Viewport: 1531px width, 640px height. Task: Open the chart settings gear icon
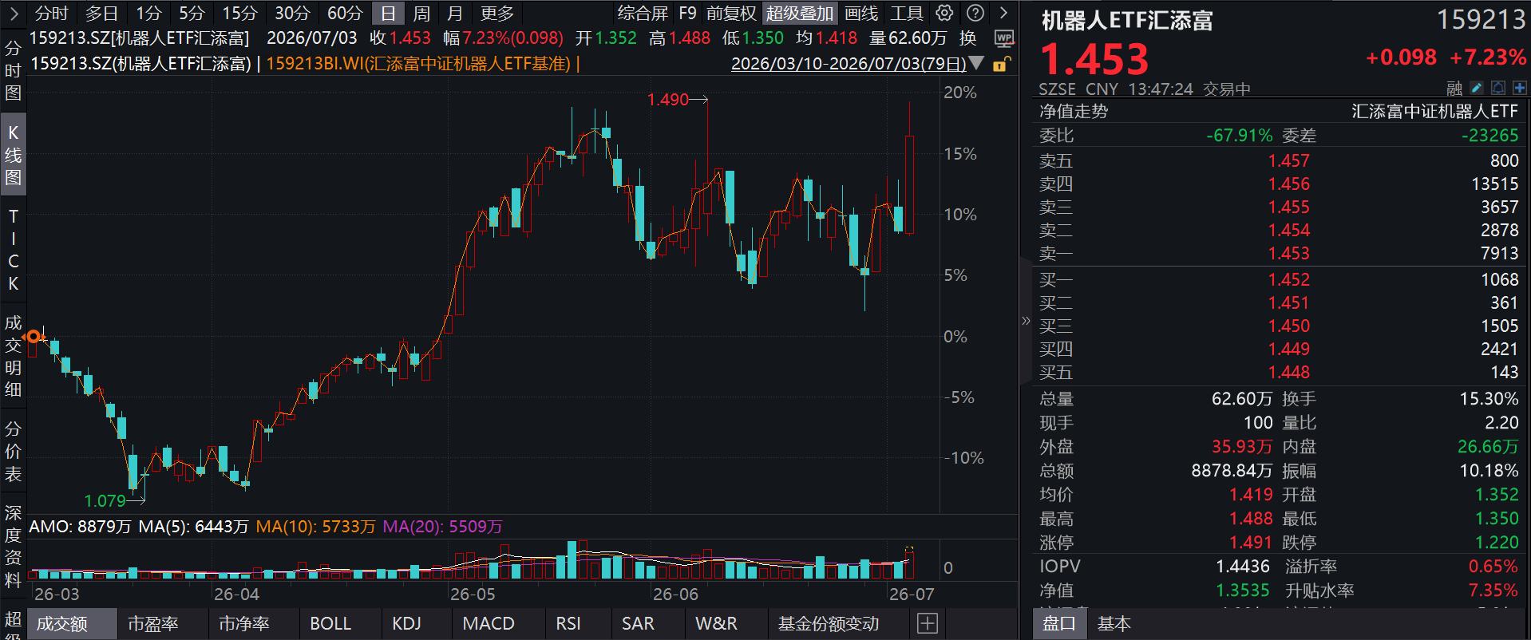point(944,13)
